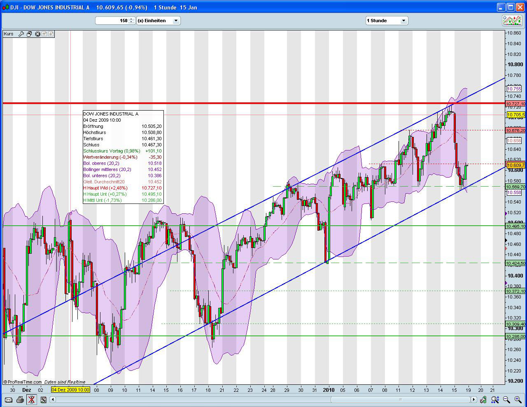Click the duplicate chart icon in Kurs panel
The image size is (527, 407).
(29, 34)
